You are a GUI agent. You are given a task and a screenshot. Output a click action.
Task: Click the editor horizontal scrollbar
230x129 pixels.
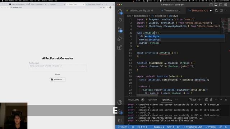tap(147, 96)
